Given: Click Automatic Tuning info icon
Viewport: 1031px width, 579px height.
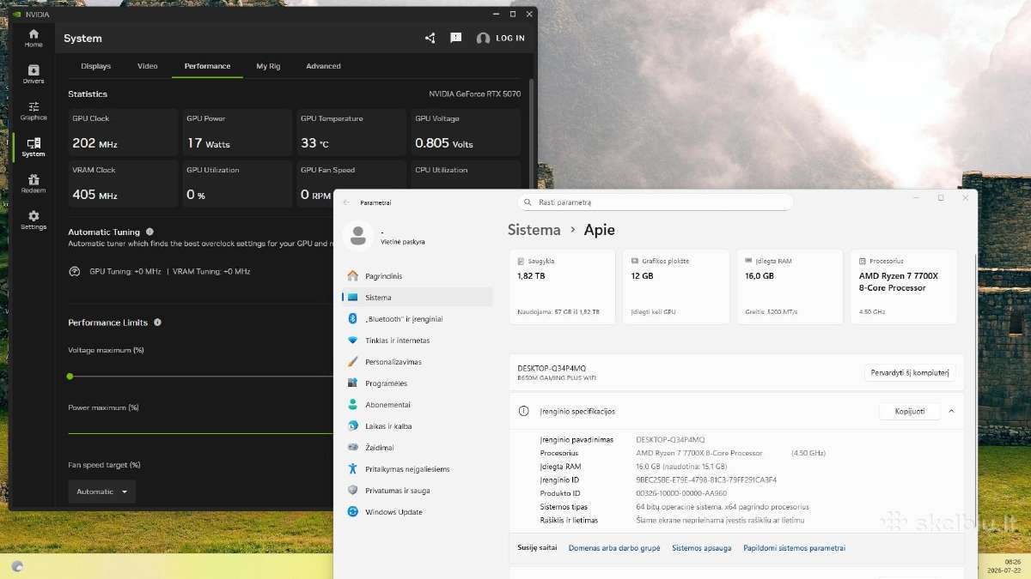Looking at the screenshot, I should [149, 232].
